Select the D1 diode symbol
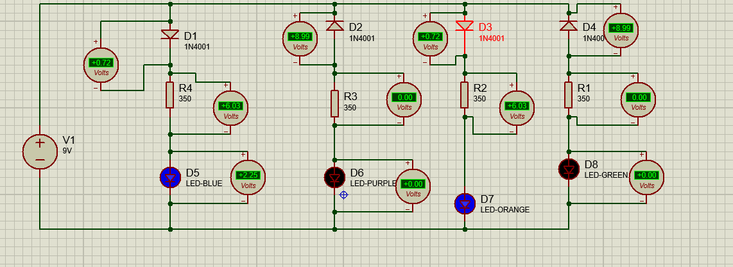This screenshot has width=733, height=267. (170, 34)
